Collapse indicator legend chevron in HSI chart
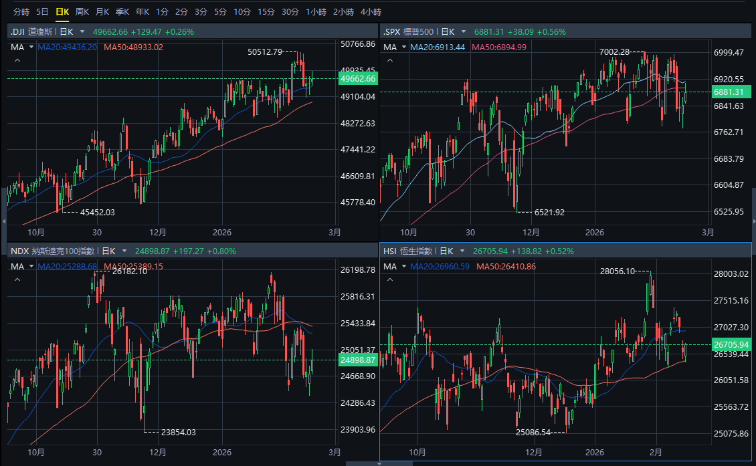Image resolution: width=756 pixels, height=466 pixels. (x=389, y=279)
